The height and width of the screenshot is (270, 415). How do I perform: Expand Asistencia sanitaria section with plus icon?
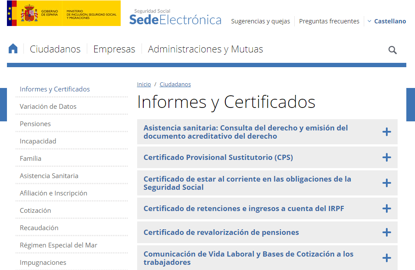coord(387,132)
